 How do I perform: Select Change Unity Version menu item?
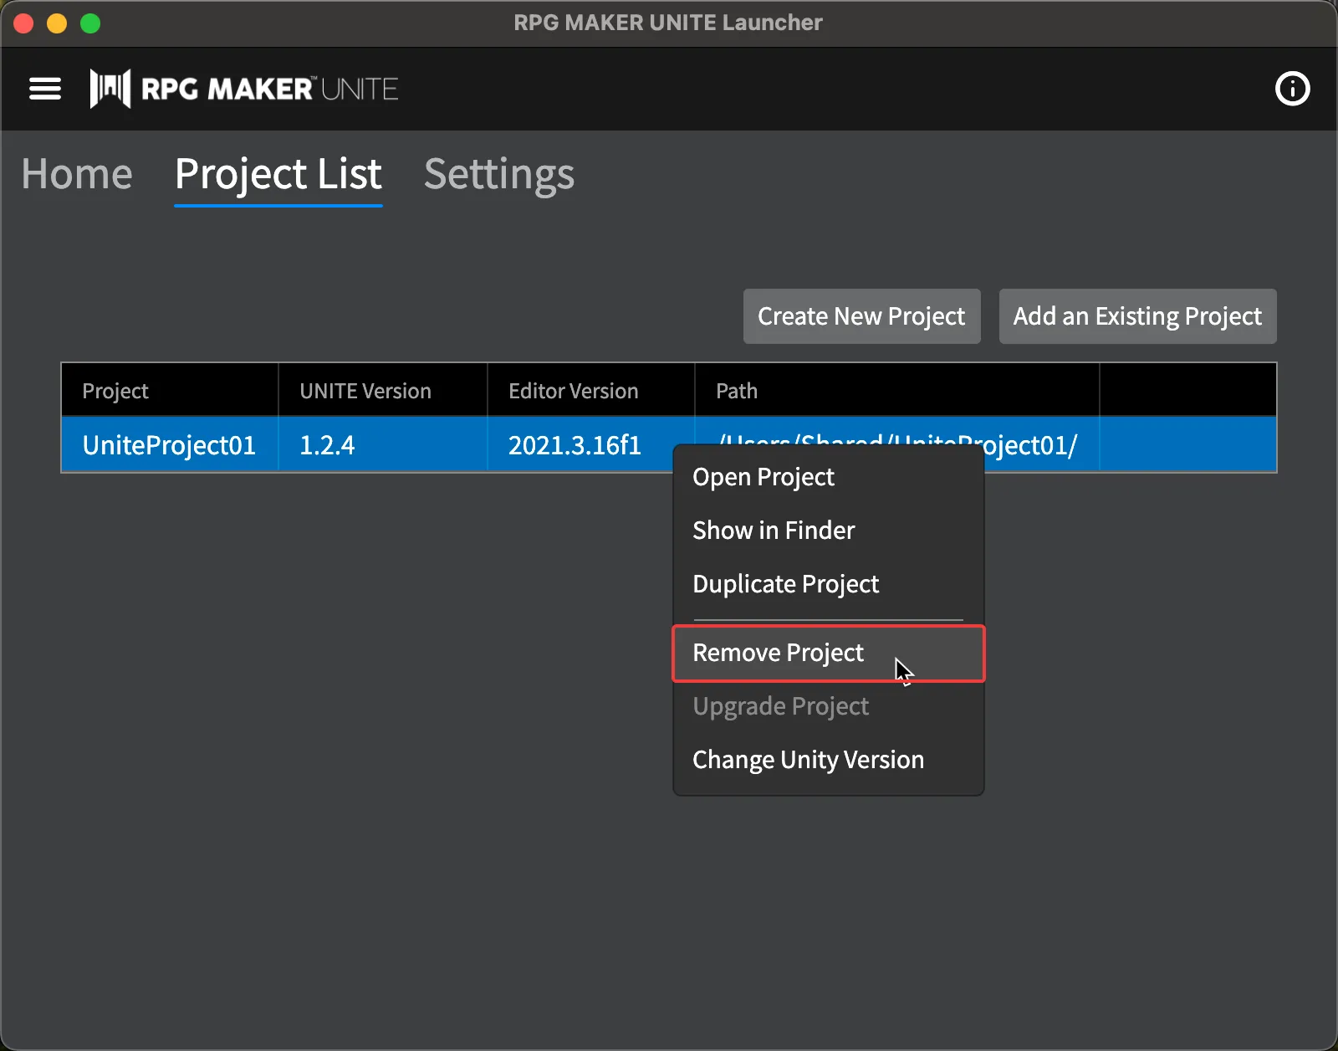(x=808, y=760)
